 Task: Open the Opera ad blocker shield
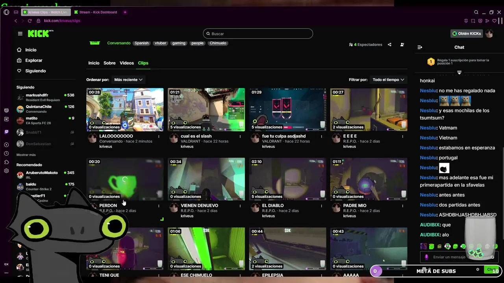480,21
